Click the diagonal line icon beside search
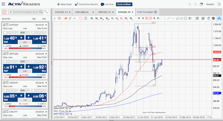This screenshot has width=223, height=121. 46,12
